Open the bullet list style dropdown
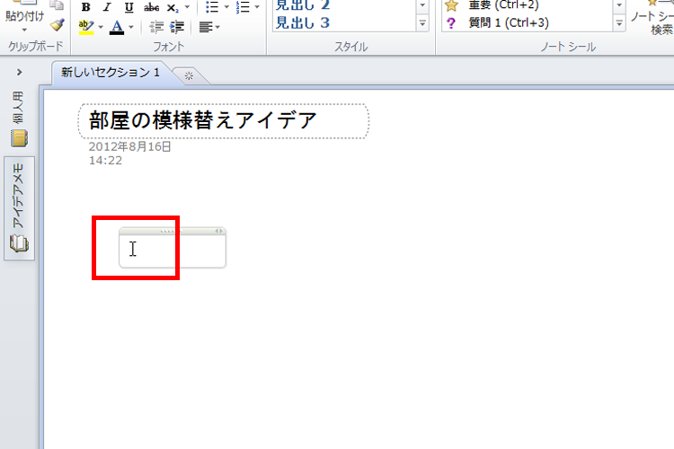The image size is (674, 449). [x=226, y=7]
